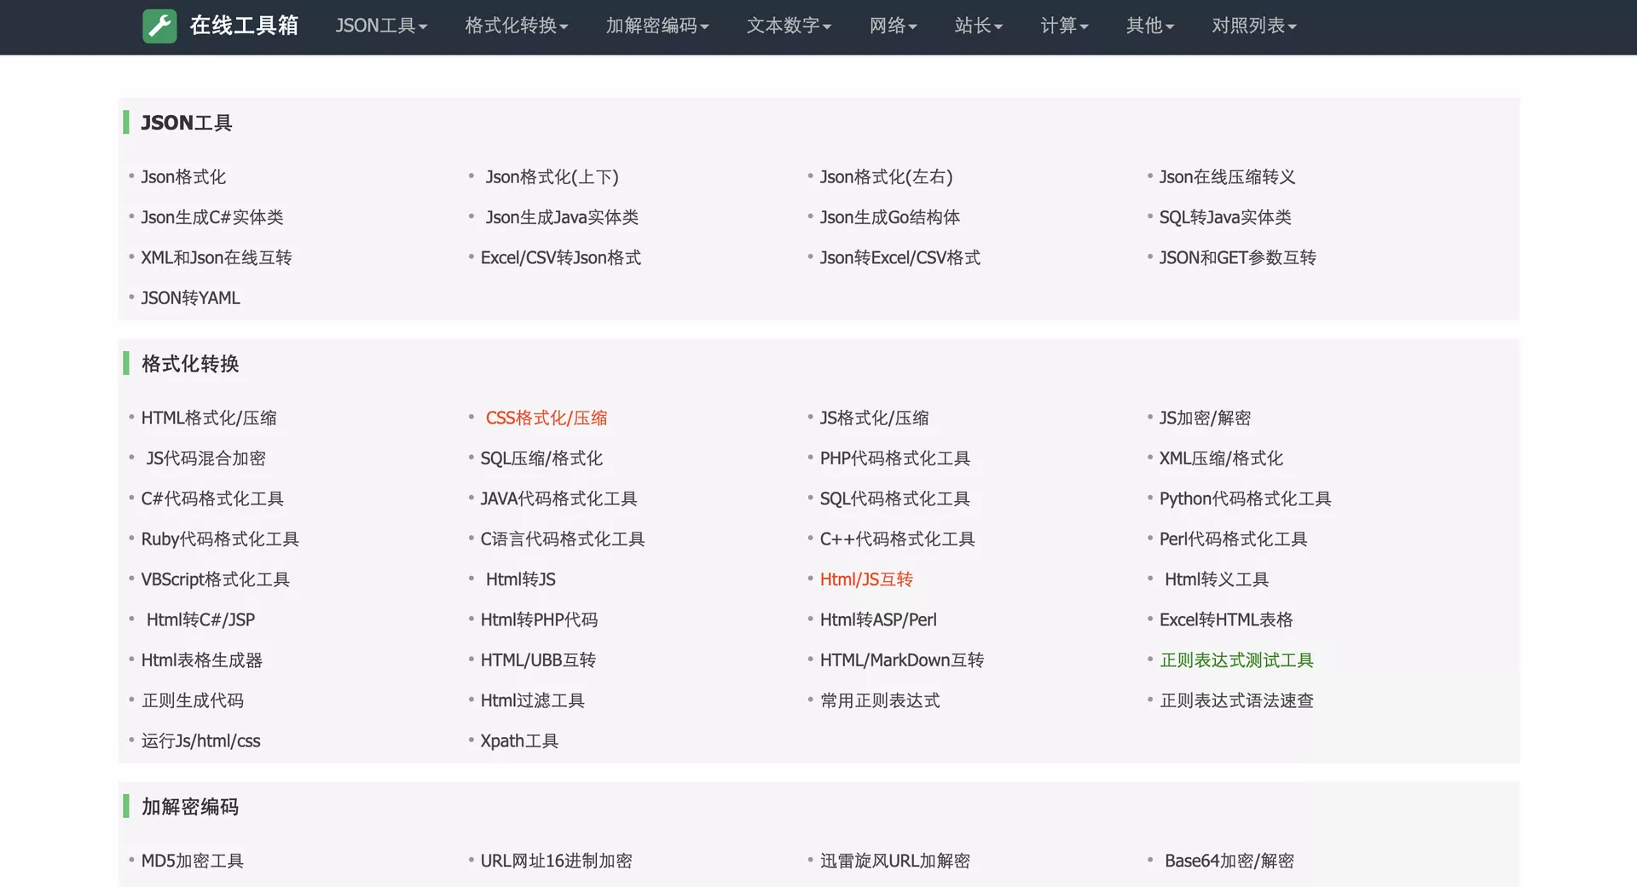Select the CSS格式化/压缩 tool link
The height and width of the screenshot is (887, 1637).
click(x=546, y=418)
